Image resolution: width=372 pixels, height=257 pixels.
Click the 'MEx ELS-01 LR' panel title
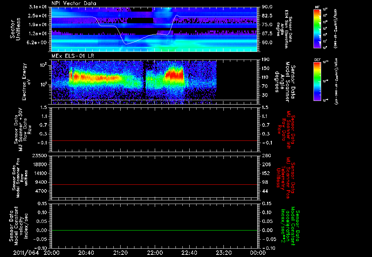tap(73, 56)
